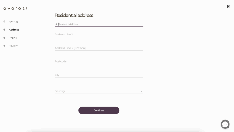Click the search magnifier icon
The width and height of the screenshot is (234, 132).
coord(56,24)
